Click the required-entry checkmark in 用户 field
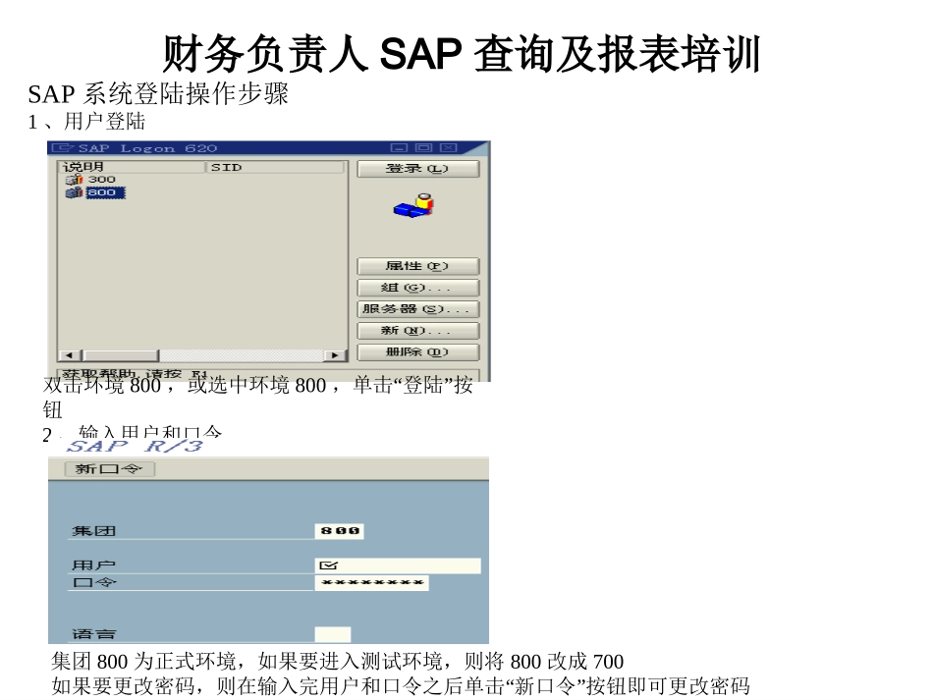Screen dimensions: 933x700 pos(328,565)
